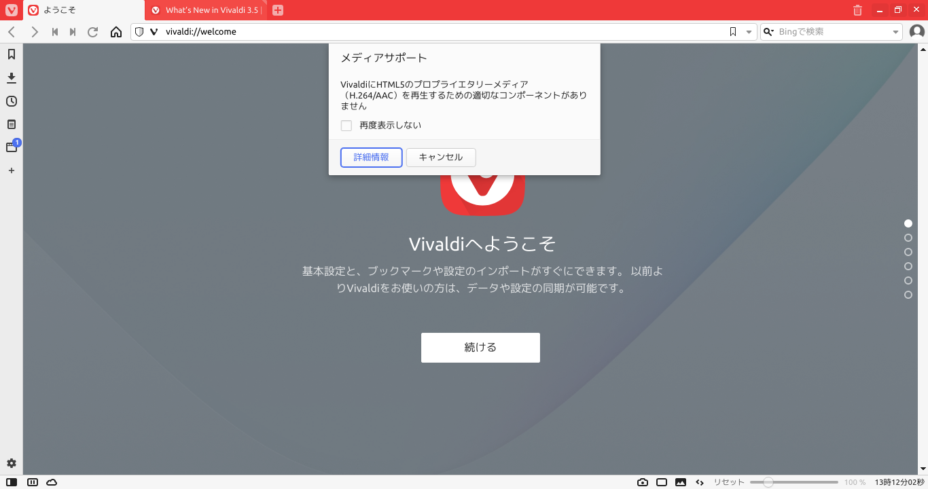Open the Notes panel

click(12, 124)
